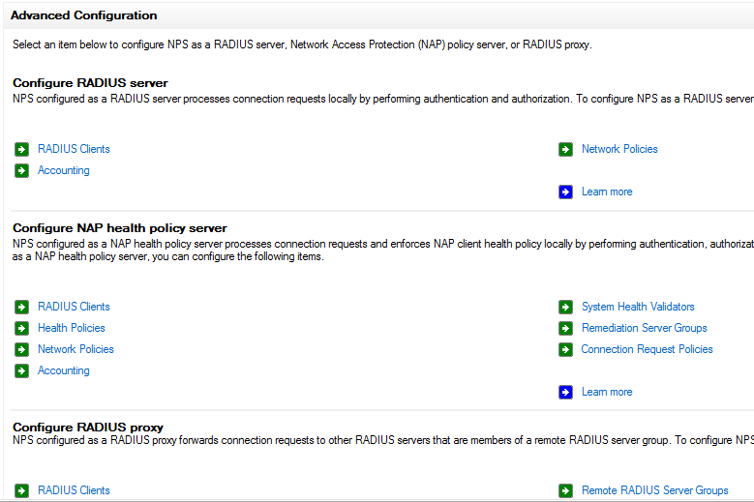The image size is (754, 502).
Task: Click green arrow icon beside RADIUS Clients under Configure RADIUS server
Action: click(21, 149)
